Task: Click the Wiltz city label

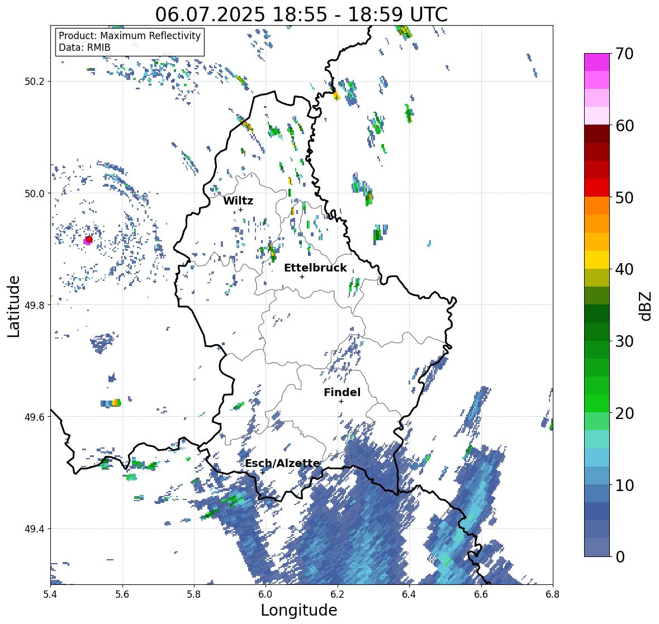Action: pyautogui.click(x=238, y=201)
